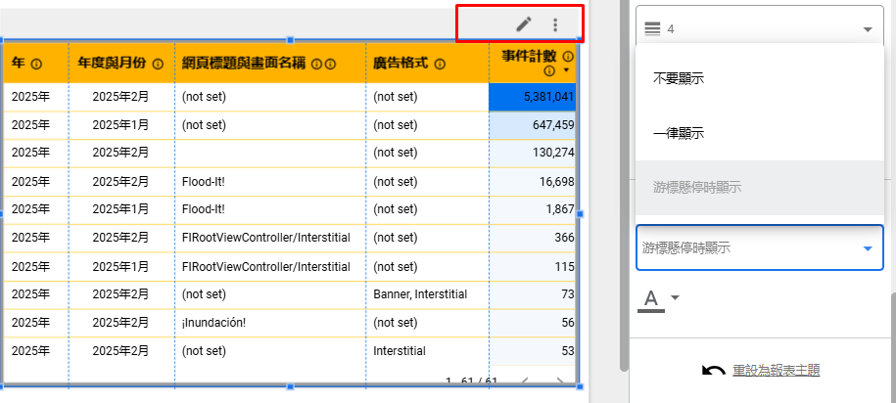This screenshot has width=896, height=403.
Task: Expand the 游標懸停時顯示 combo box
Action: [759, 248]
